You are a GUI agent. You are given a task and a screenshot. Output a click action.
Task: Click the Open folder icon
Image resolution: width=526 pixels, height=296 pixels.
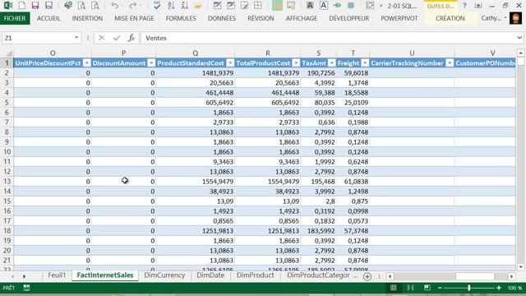[198, 6]
